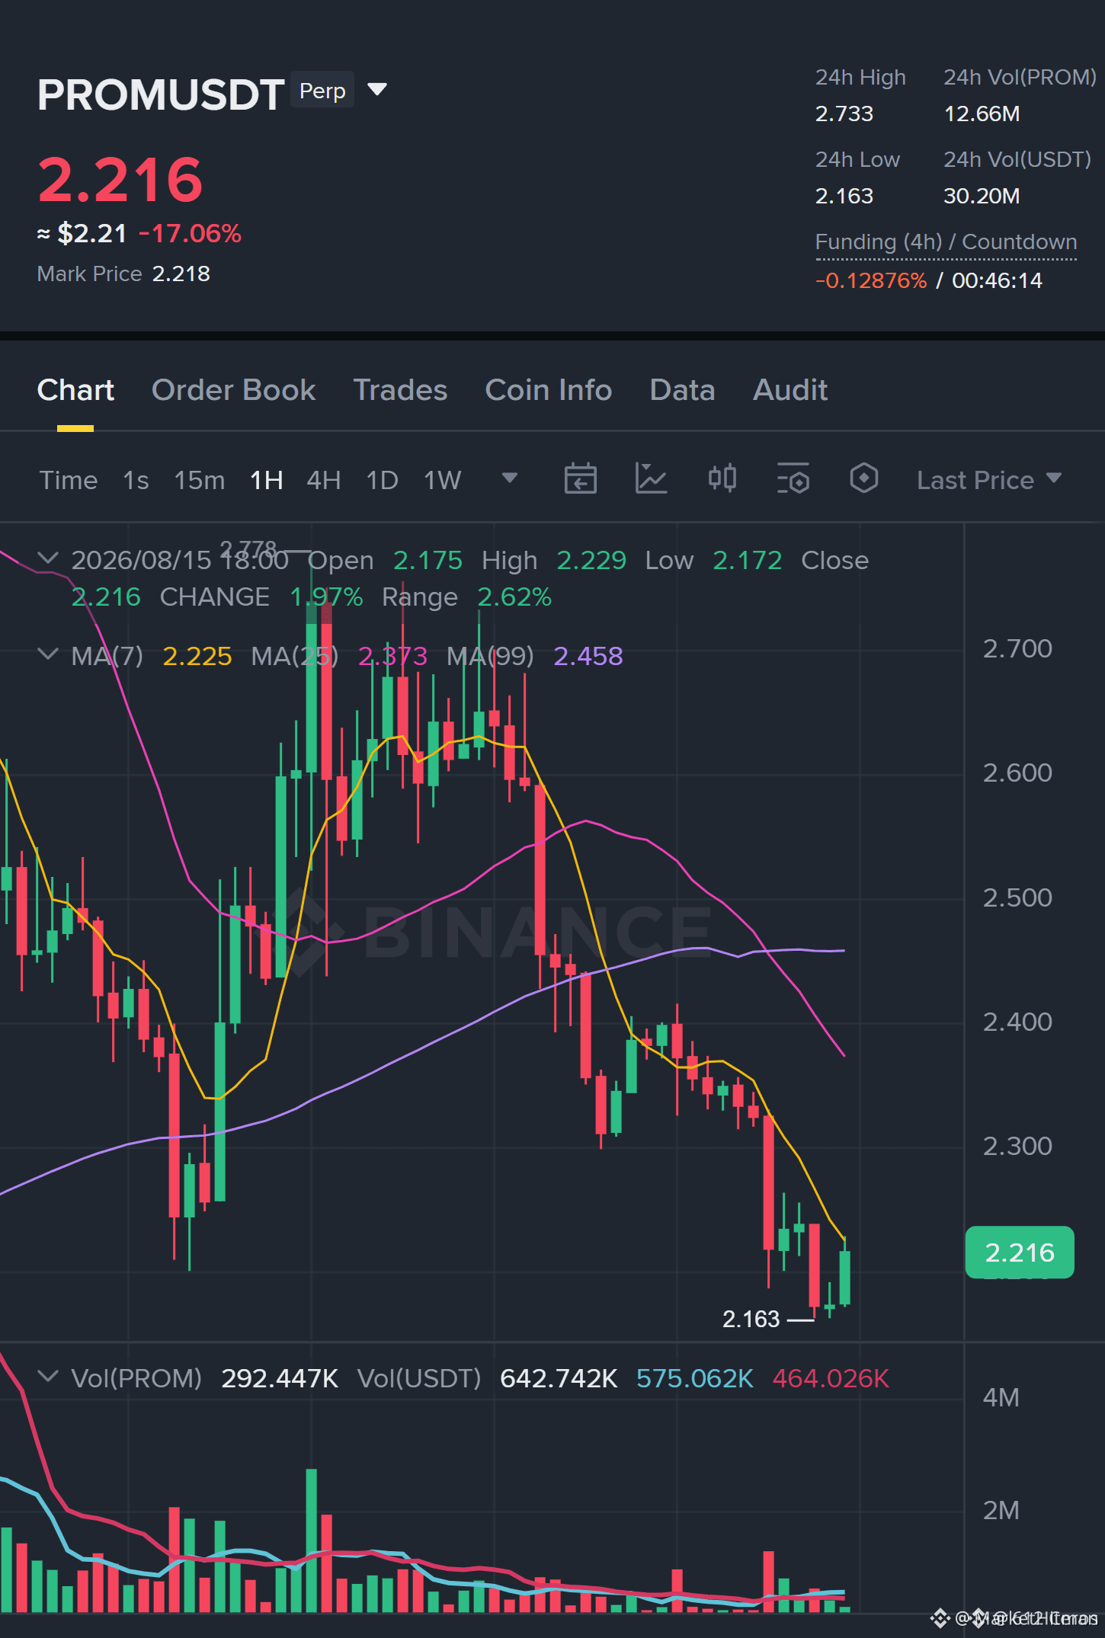Collapse the OHLC candle info row
The image size is (1105, 1638).
tap(48, 558)
